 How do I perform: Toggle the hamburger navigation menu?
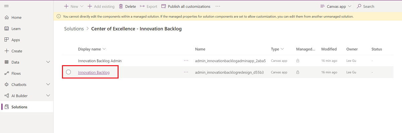click(6, 6)
